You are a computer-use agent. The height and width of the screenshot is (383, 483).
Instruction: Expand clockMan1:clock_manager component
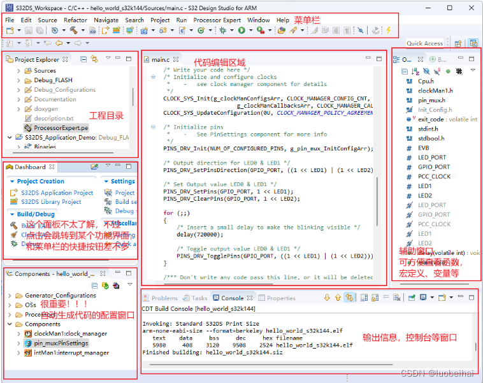pos(18,334)
